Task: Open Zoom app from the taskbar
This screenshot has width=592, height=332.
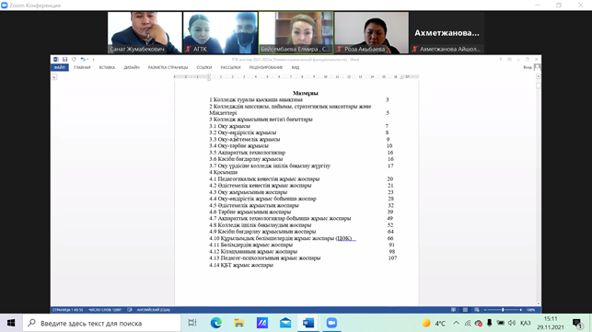Action: point(331,323)
